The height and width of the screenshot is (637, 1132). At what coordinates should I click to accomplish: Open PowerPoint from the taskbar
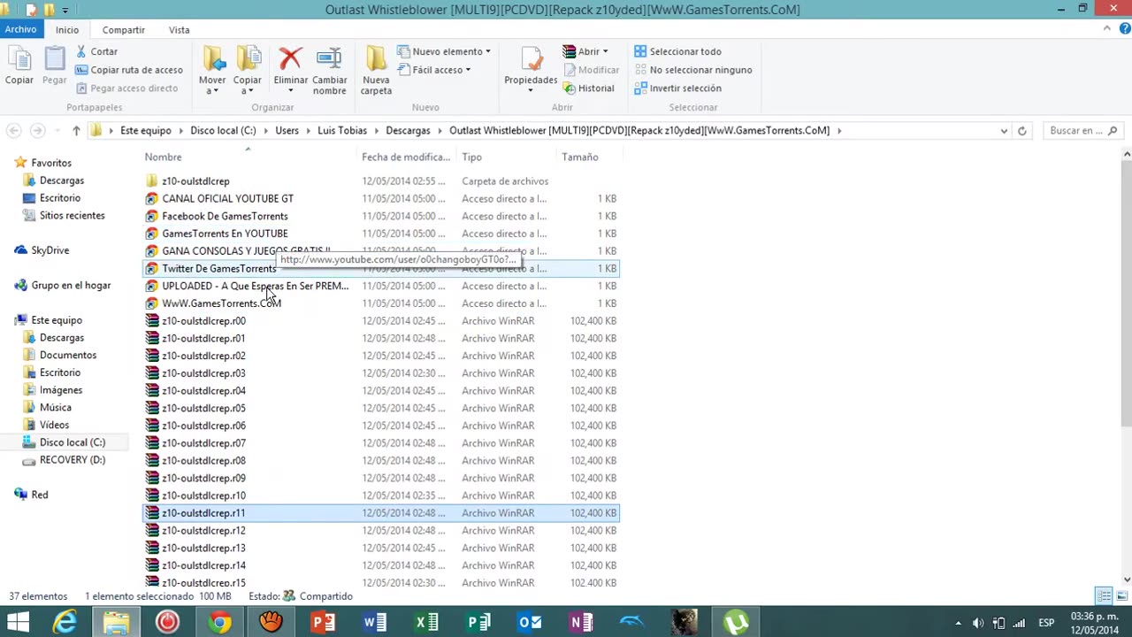pyautogui.click(x=323, y=623)
